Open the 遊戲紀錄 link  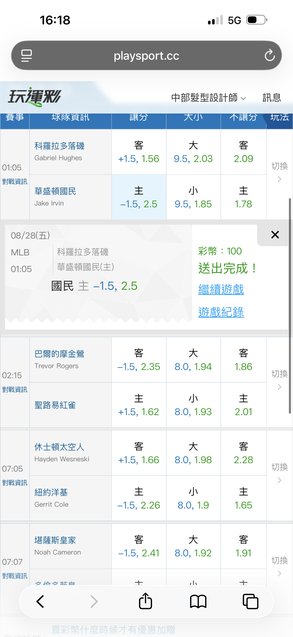(221, 312)
